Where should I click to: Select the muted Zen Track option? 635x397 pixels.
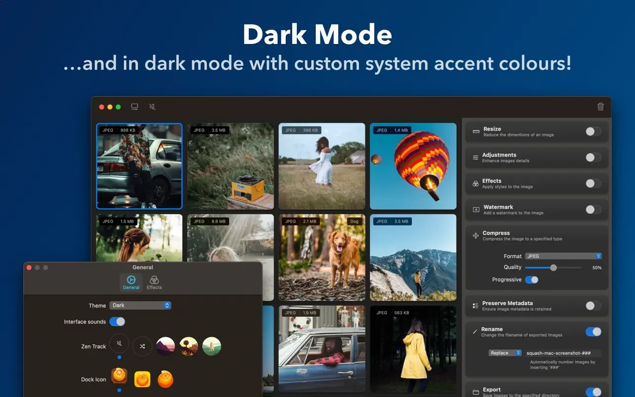pyautogui.click(x=119, y=344)
